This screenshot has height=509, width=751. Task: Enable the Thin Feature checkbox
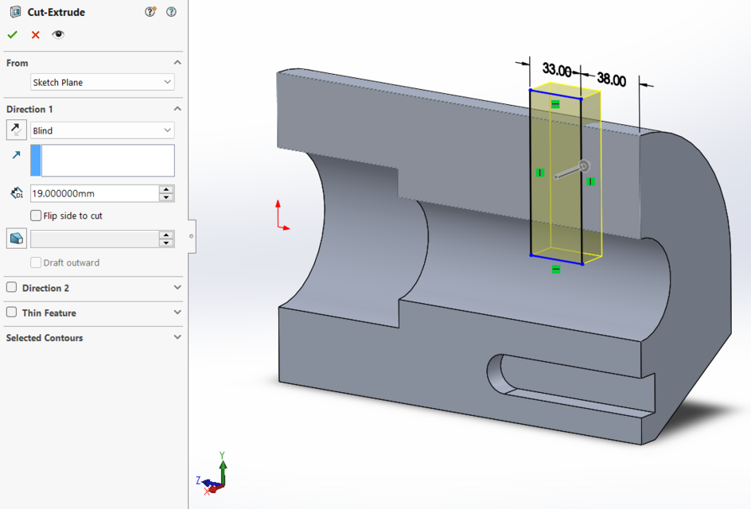[11, 313]
